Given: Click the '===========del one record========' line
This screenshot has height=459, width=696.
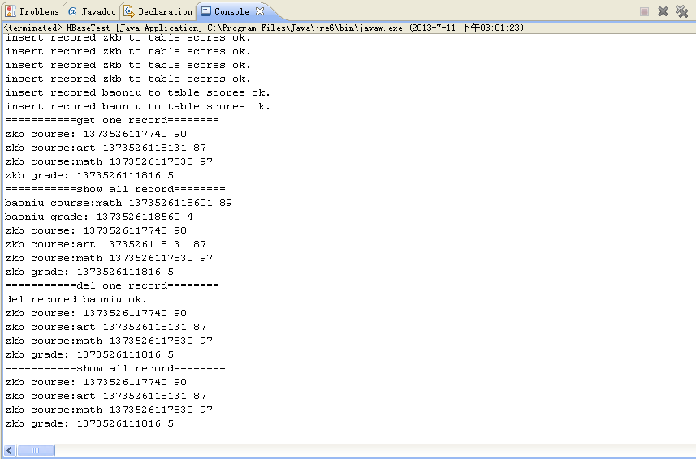Looking at the screenshot, I should tap(112, 285).
